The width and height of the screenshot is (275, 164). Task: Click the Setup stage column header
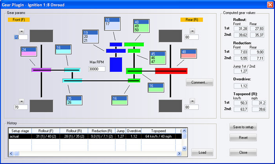tap(20, 131)
